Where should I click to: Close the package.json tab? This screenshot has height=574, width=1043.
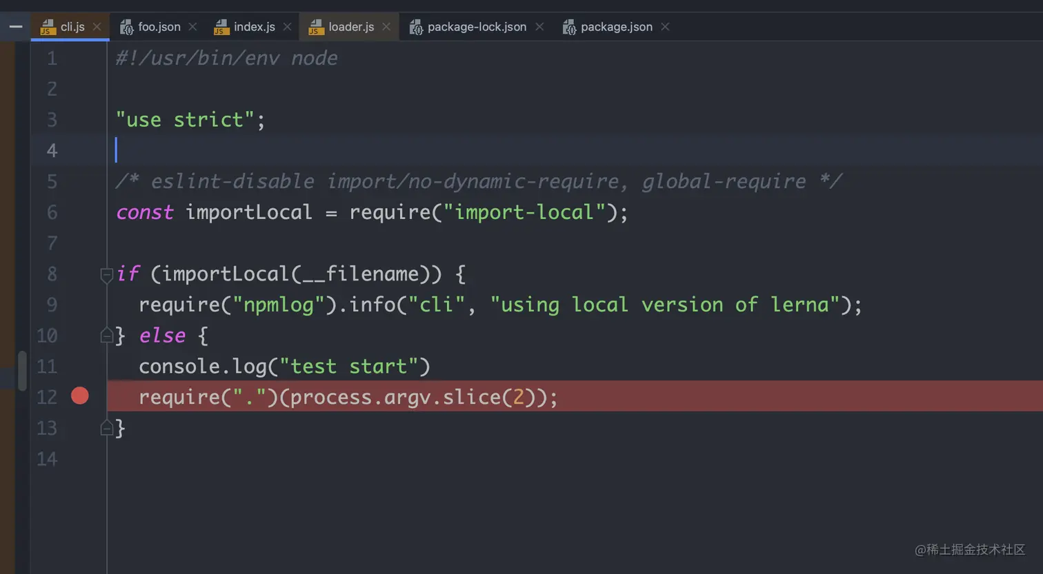tap(665, 27)
